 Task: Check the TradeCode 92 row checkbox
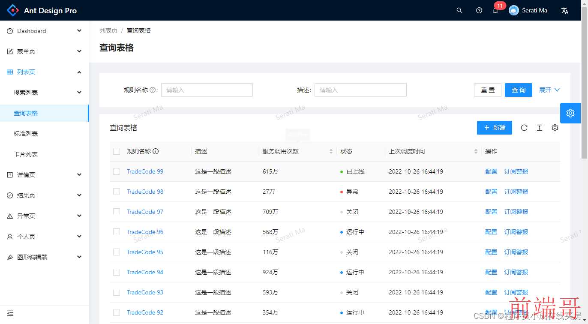point(117,312)
